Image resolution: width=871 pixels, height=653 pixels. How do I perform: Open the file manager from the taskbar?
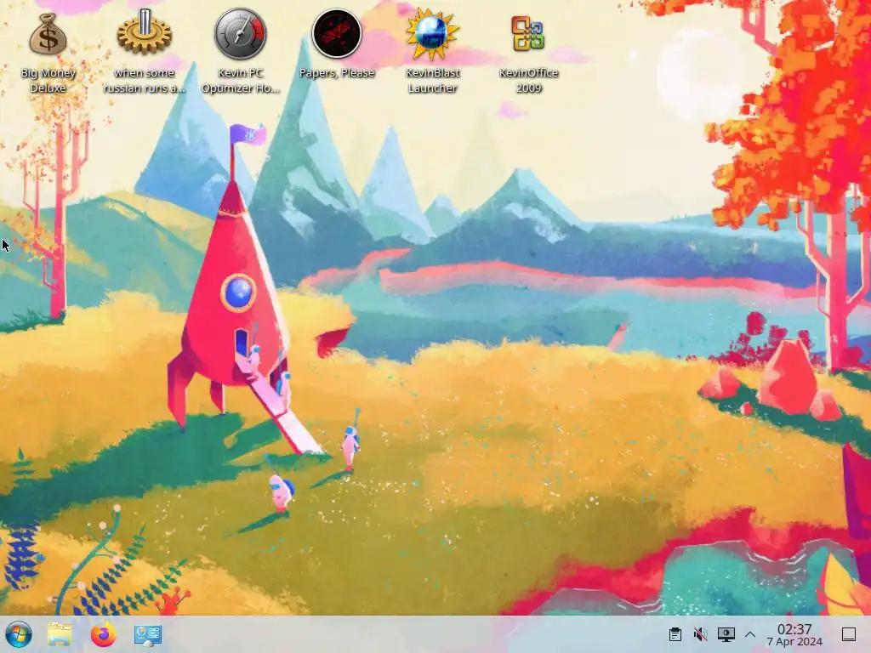[x=60, y=634]
